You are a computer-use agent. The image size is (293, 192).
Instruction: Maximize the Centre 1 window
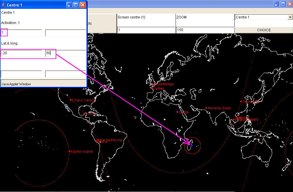tap(76, 5)
